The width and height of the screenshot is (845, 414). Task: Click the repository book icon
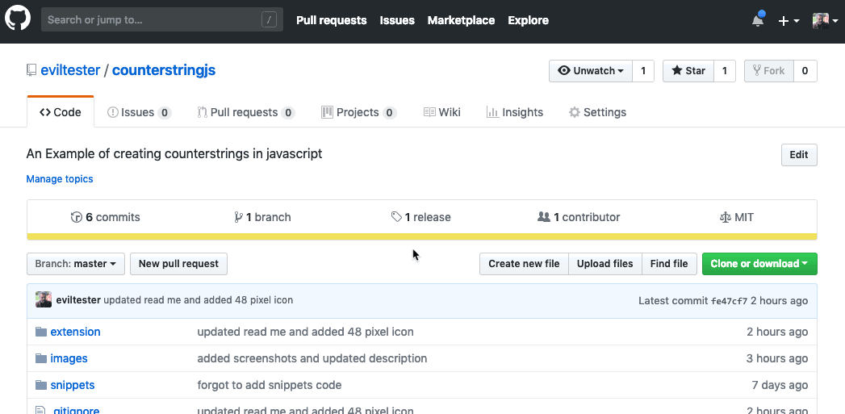point(31,70)
